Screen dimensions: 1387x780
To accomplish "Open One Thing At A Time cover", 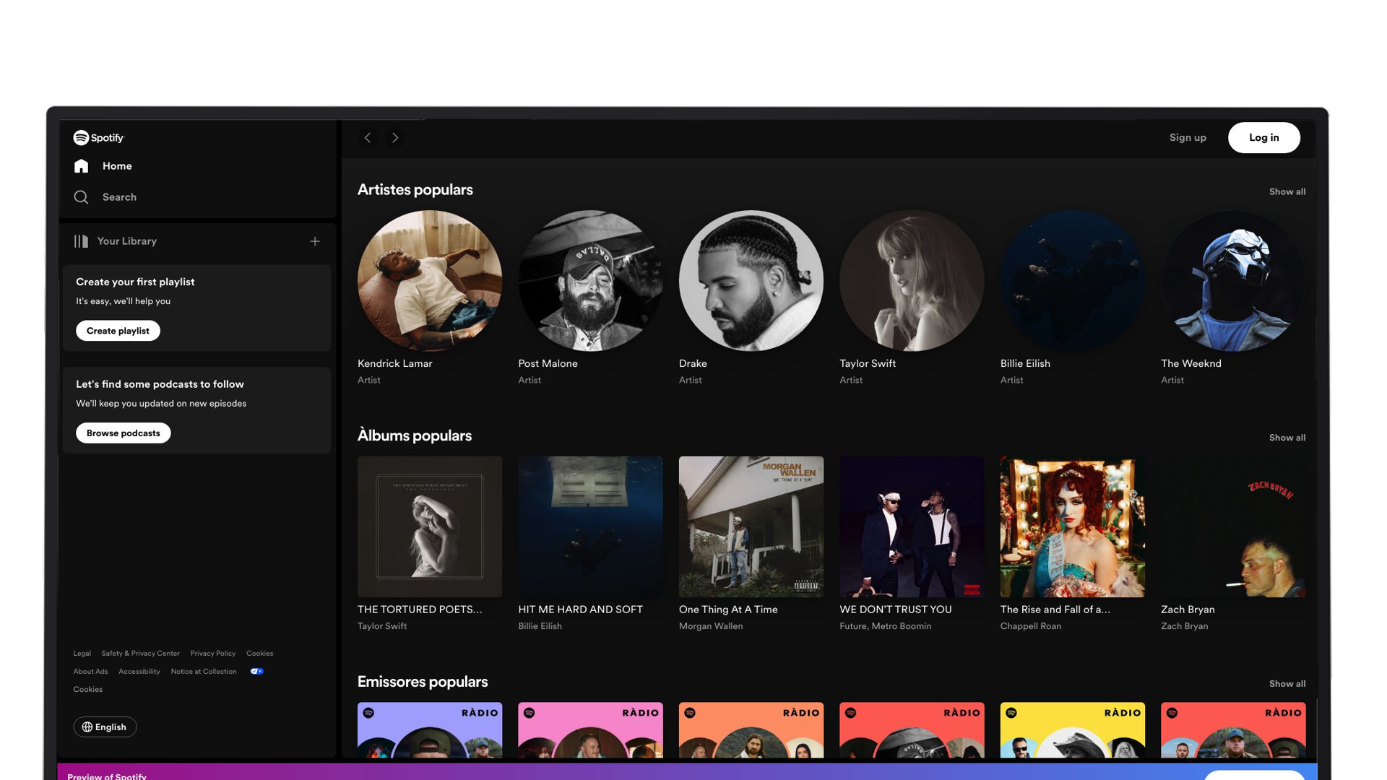I will tap(751, 526).
